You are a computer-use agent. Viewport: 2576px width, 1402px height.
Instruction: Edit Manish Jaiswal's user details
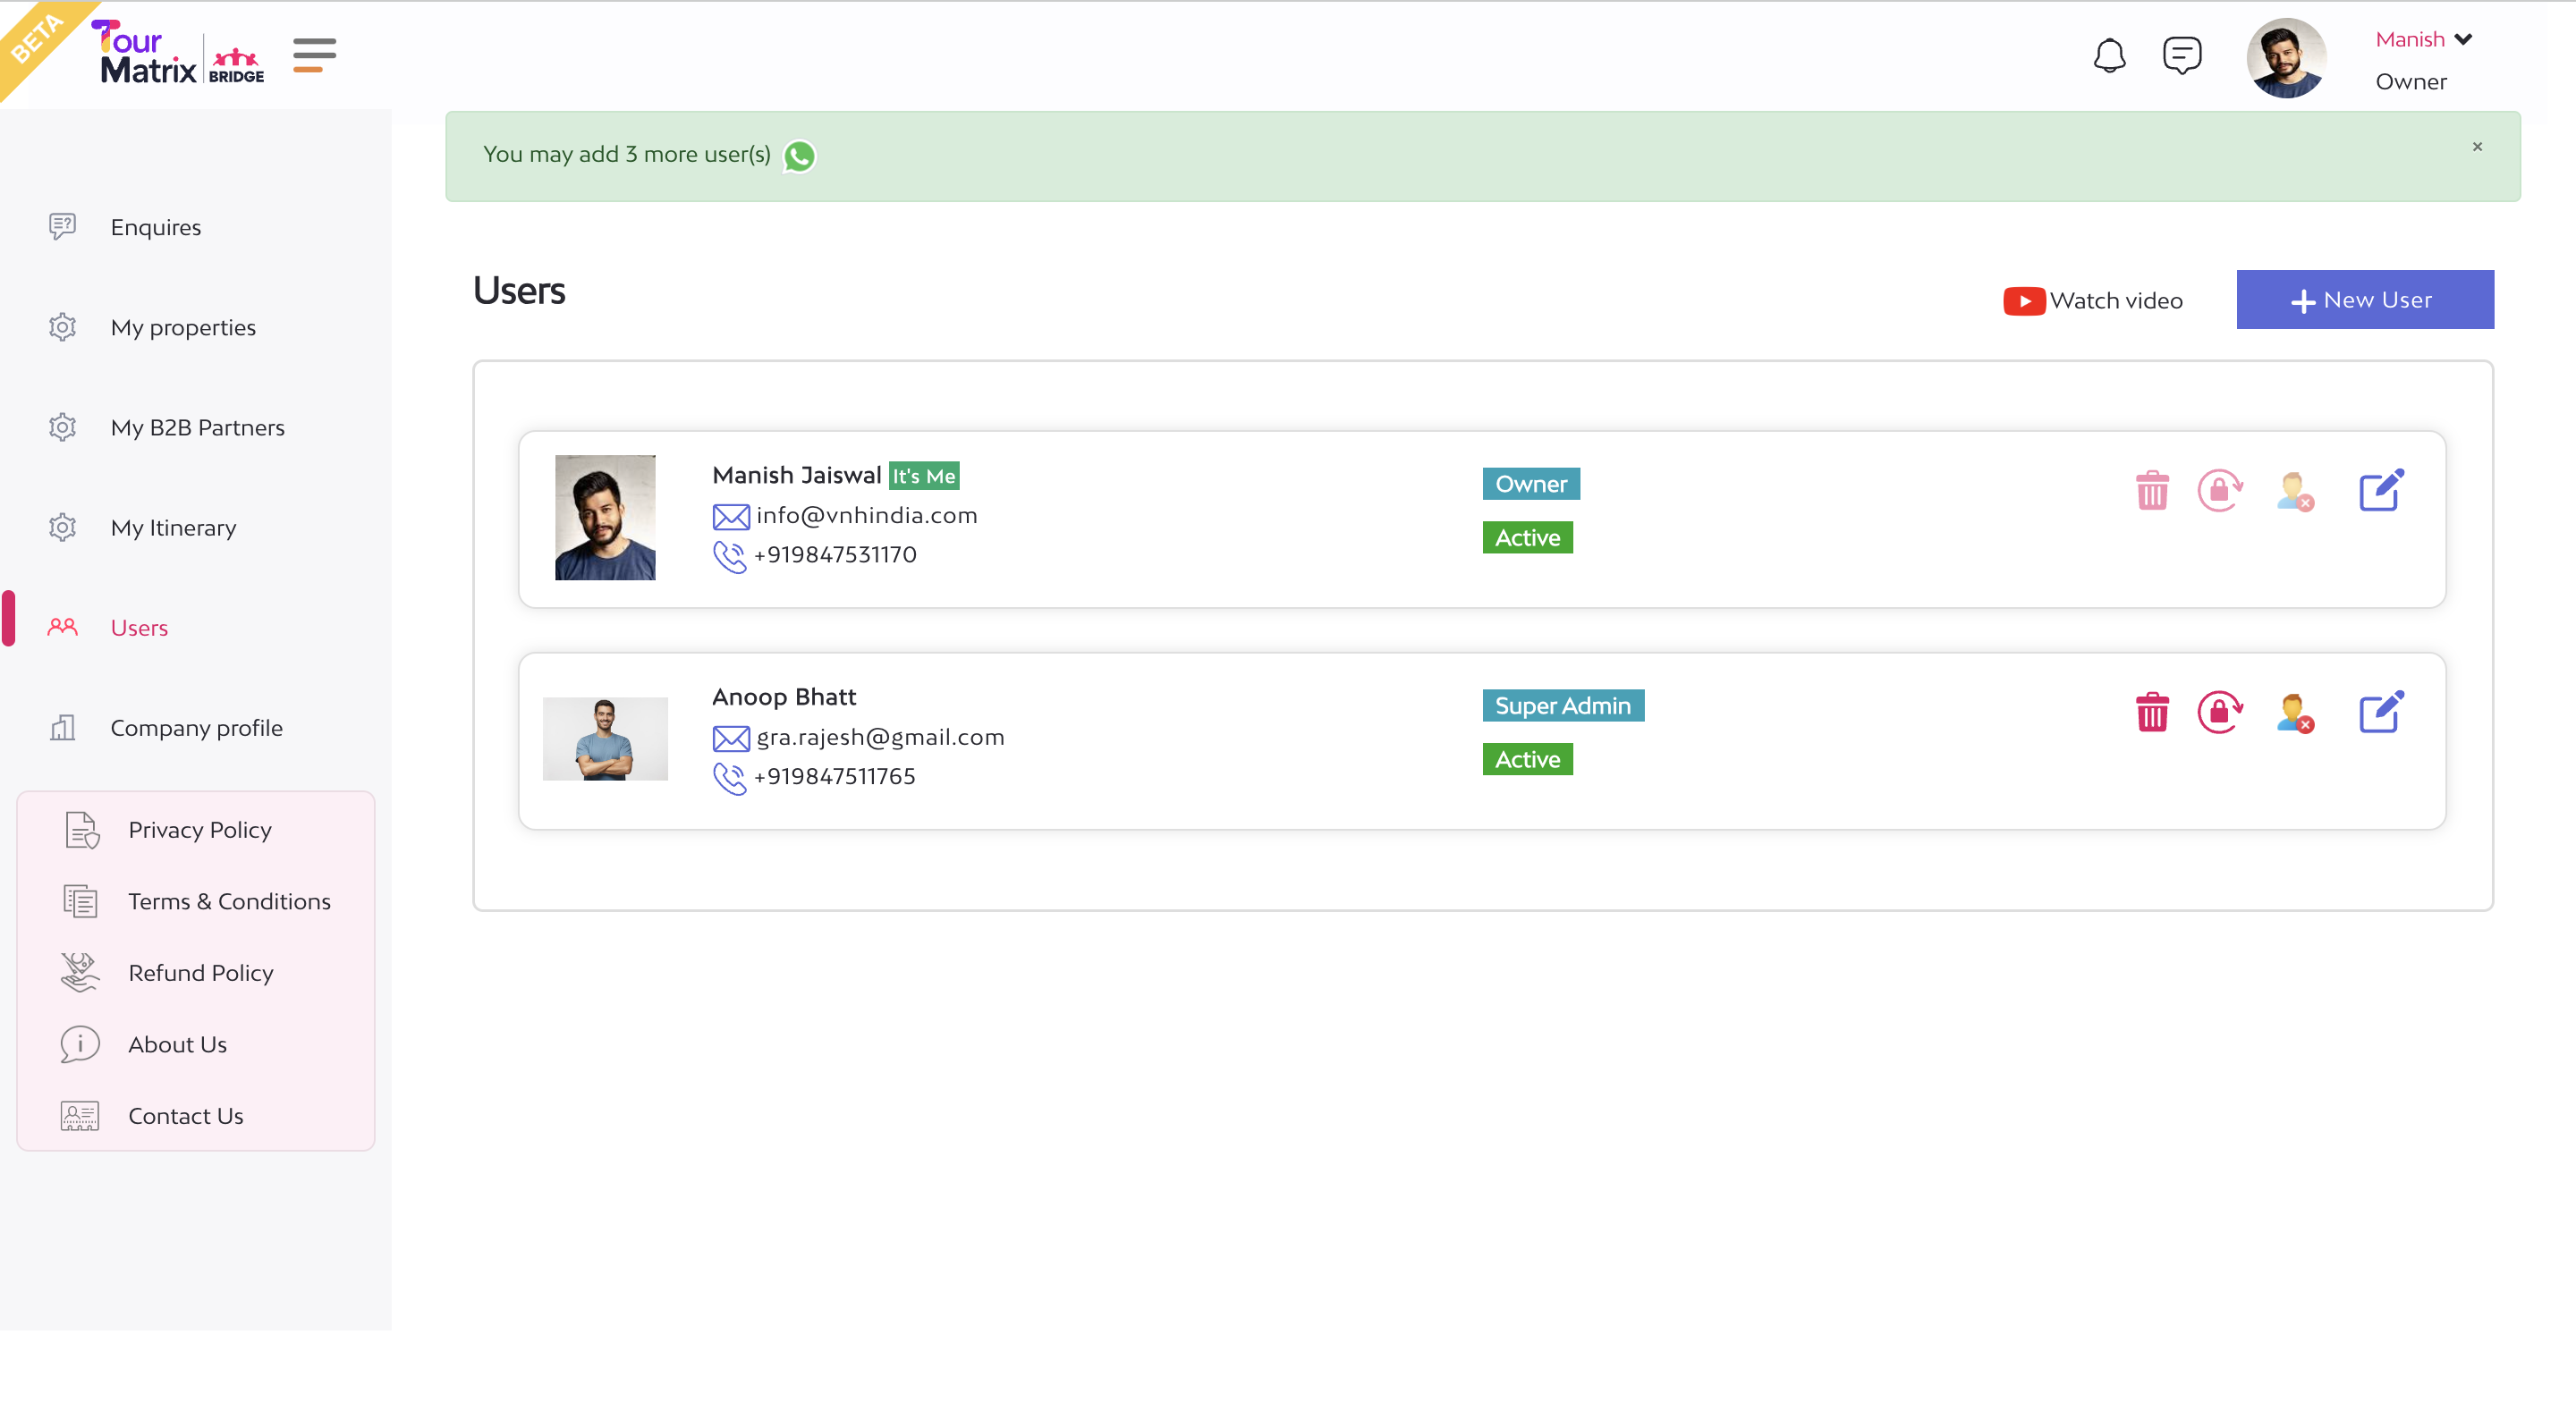(2381, 490)
